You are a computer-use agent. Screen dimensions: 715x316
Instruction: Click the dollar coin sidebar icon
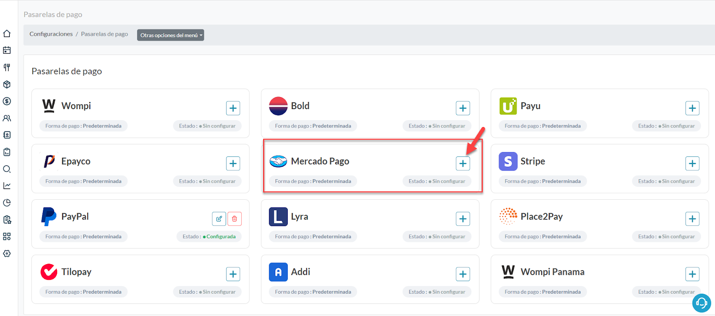[x=7, y=101]
